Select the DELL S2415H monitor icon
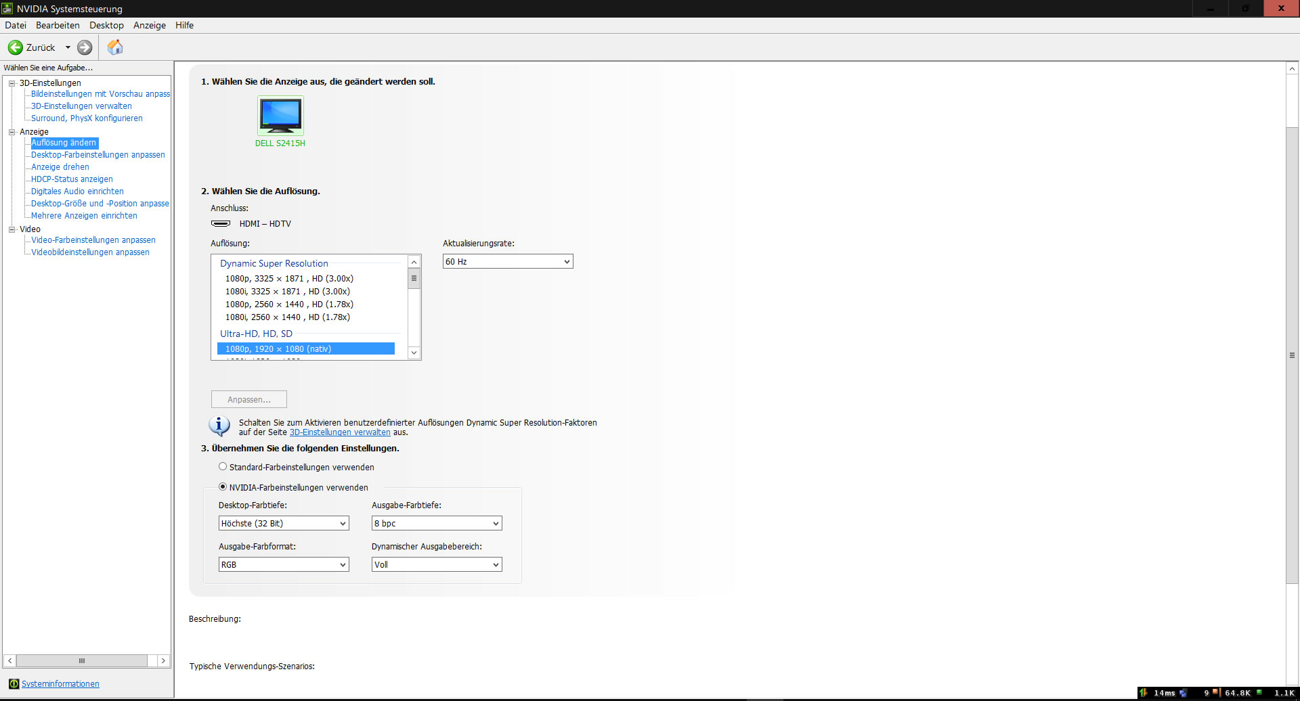The height and width of the screenshot is (701, 1300). pyautogui.click(x=280, y=115)
